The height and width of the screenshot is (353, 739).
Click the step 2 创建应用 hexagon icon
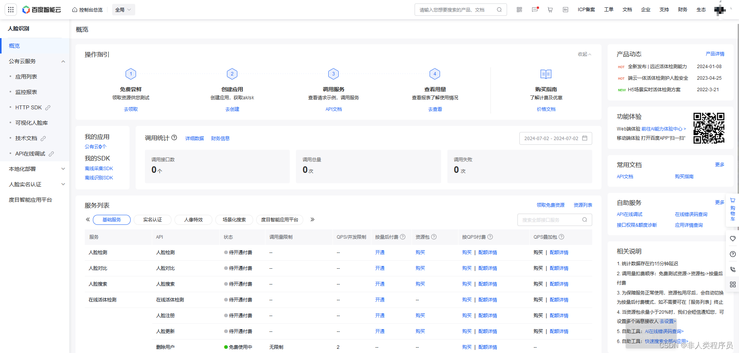tap(232, 74)
